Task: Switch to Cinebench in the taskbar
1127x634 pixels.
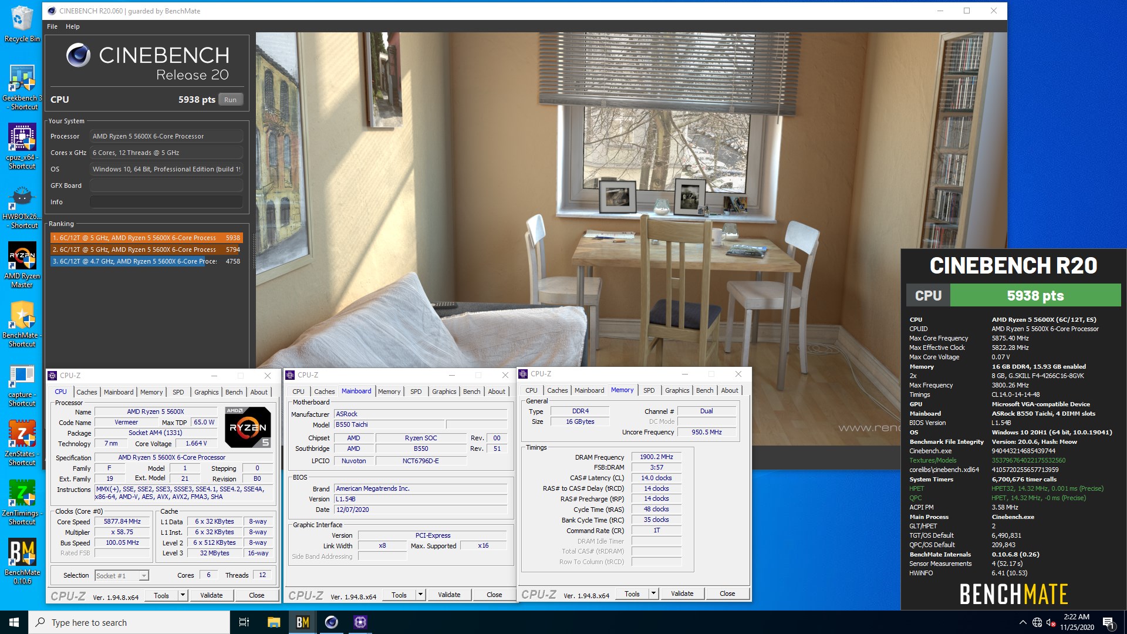Action: tap(331, 622)
